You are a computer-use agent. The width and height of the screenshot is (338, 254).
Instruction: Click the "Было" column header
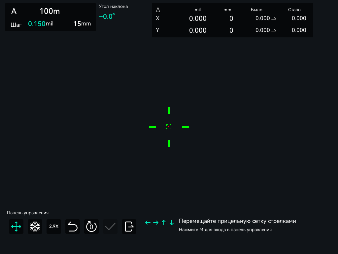[x=256, y=10]
